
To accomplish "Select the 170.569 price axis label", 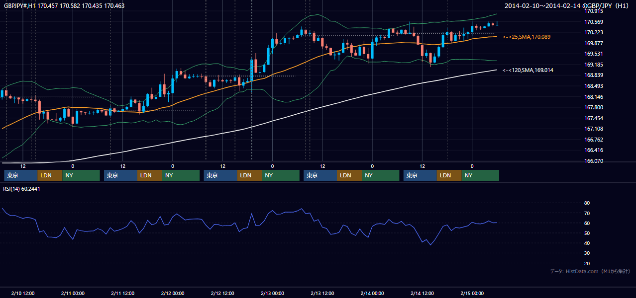I will click(x=594, y=22).
